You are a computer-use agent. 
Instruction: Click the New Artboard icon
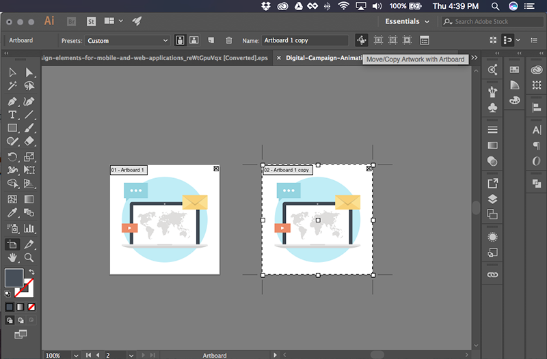click(211, 40)
